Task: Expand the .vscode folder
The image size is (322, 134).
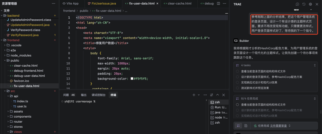Action: coord(5,45)
